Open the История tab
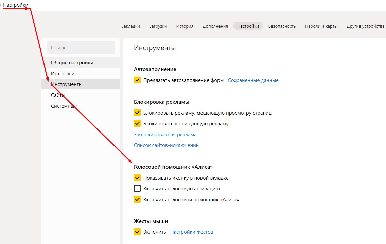Viewport: 386px width, 244px height. coord(185,26)
